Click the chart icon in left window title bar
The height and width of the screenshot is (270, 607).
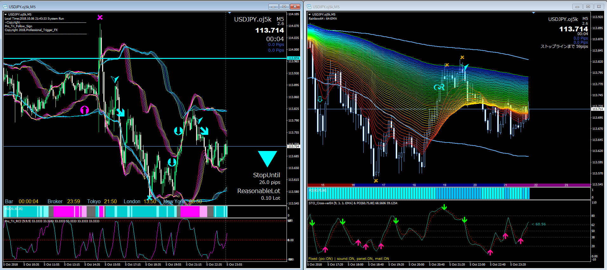[5, 7]
